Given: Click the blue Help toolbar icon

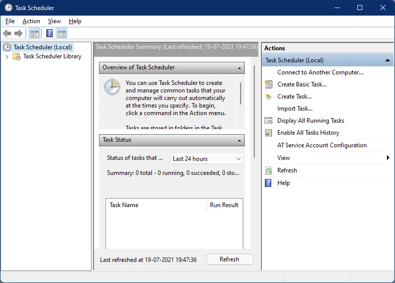Looking at the screenshot, I should pyautogui.click(x=49, y=33).
